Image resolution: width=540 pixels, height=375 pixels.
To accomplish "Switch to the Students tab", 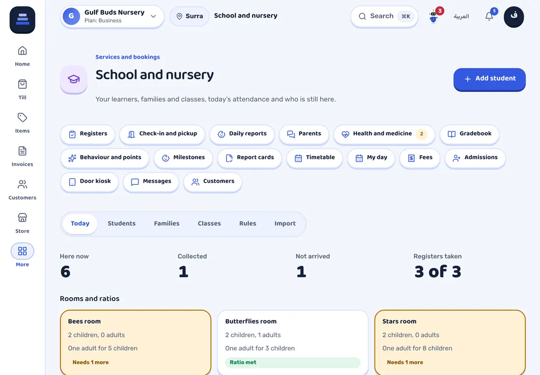I will 122,223.
